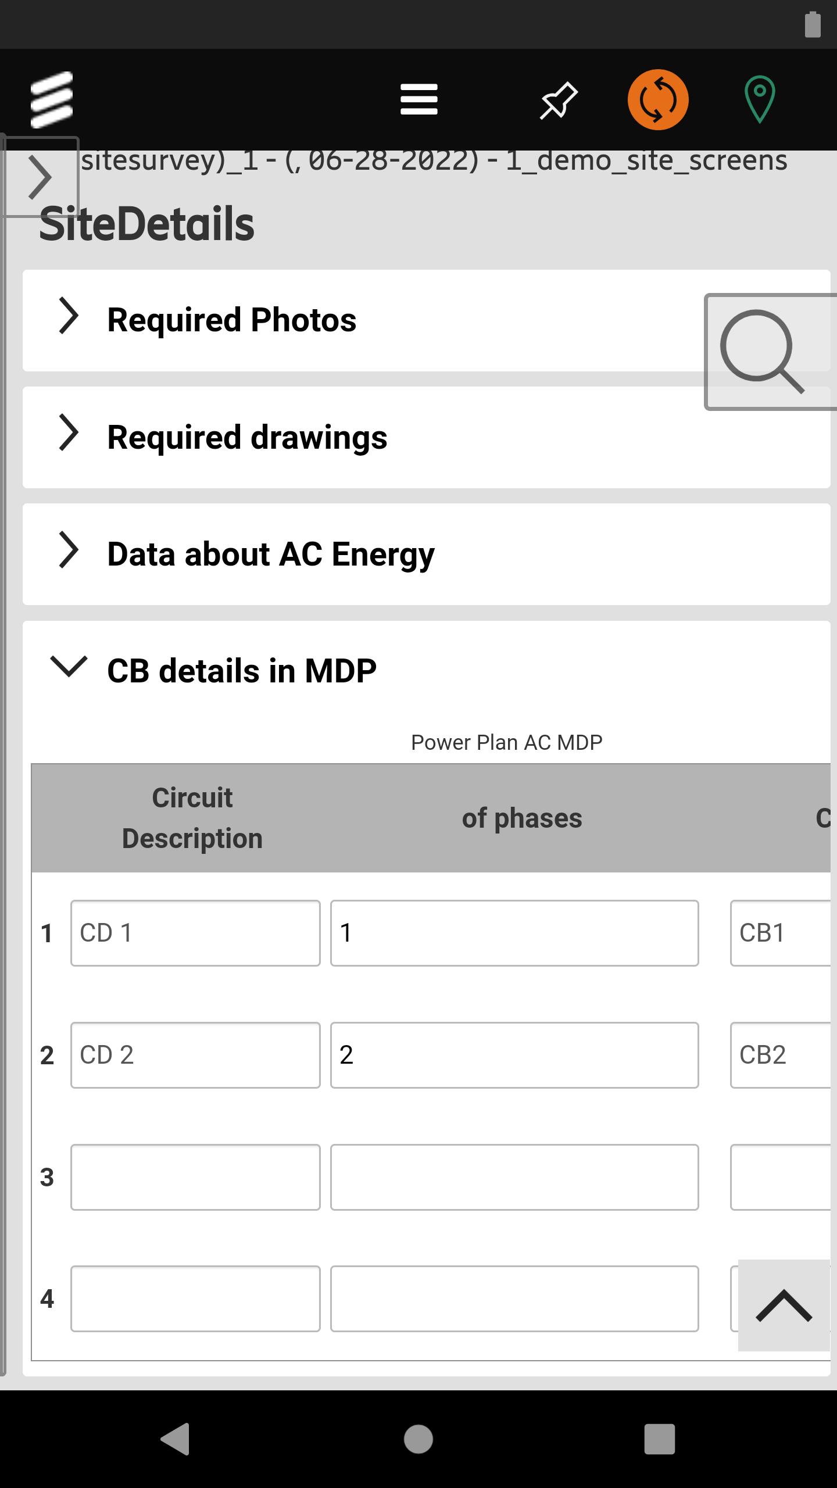Tap the Ericsson logo icon
This screenshot has width=837, height=1488.
pos(51,99)
